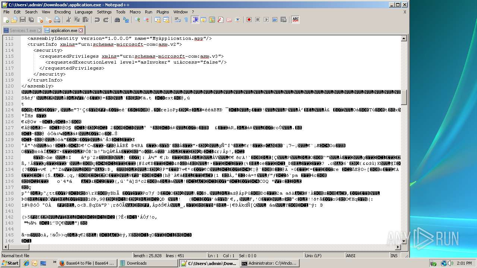Viewport: 477px width, 268px height.
Task: Click the ANSI encoding status field
Action: pos(367,256)
